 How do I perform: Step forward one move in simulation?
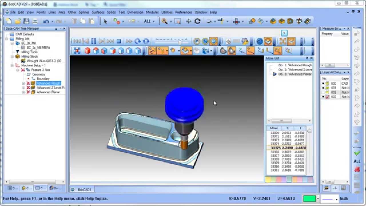102,41
